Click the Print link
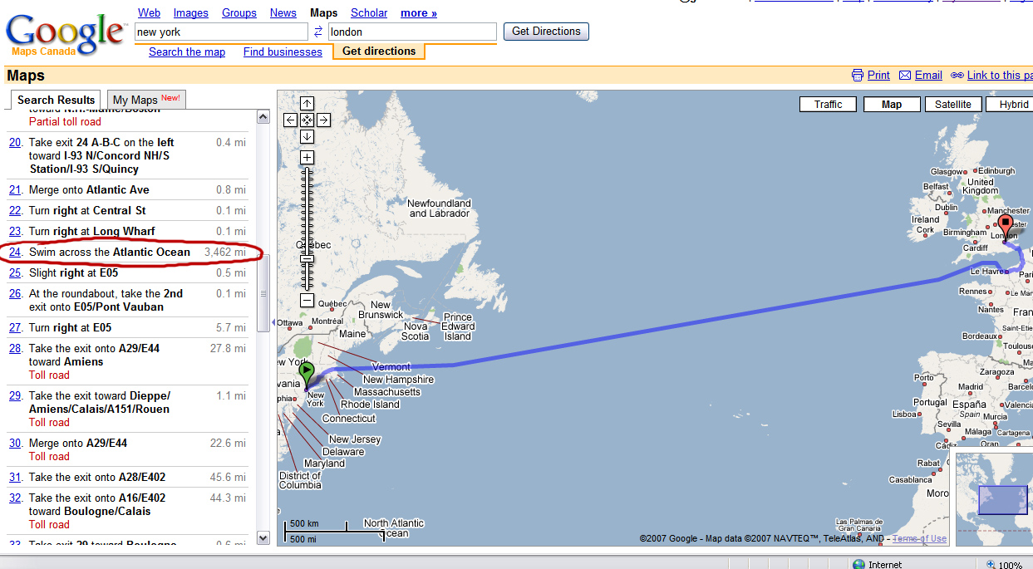 (878, 76)
